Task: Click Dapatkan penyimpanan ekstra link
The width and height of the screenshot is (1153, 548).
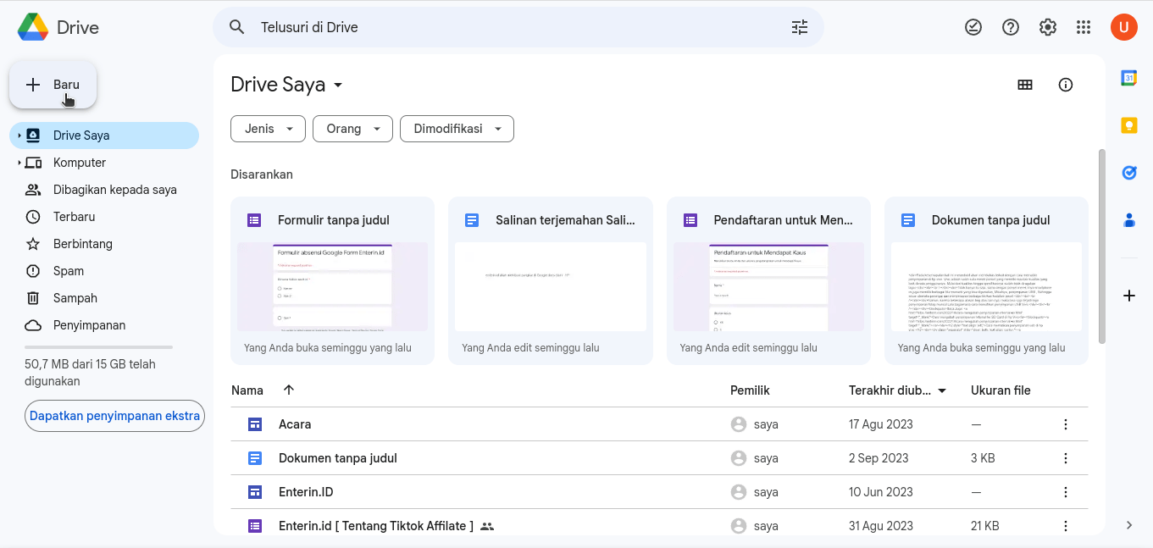Action: coord(114,416)
